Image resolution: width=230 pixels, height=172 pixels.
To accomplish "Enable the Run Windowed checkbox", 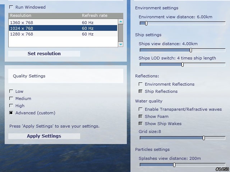I will tap(11, 7).
